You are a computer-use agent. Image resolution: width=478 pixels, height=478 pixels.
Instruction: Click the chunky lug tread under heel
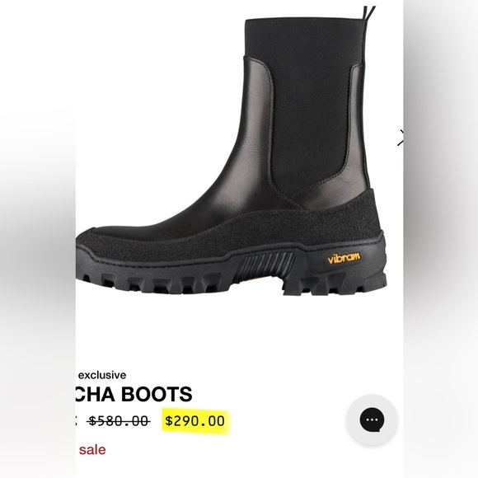pyautogui.click(x=335, y=285)
